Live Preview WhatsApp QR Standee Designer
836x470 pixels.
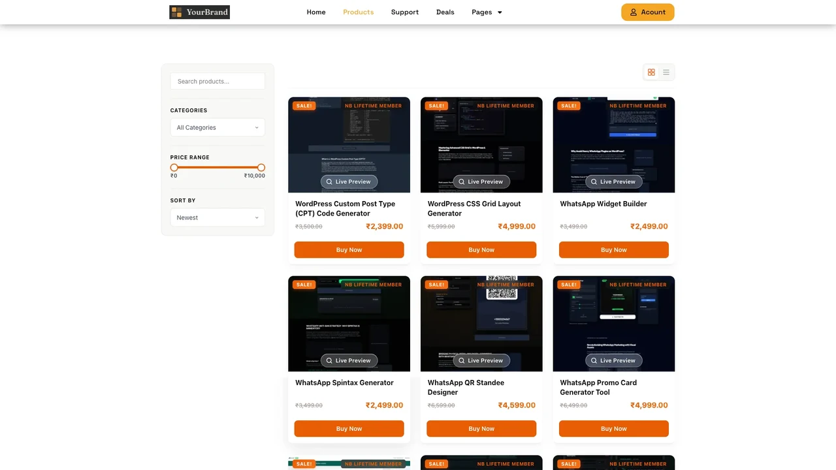tap(481, 361)
